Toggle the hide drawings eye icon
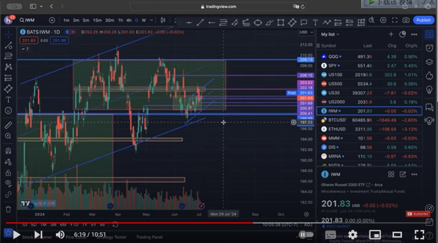This screenshot has width=438, height=243. pyautogui.click(x=8, y=183)
